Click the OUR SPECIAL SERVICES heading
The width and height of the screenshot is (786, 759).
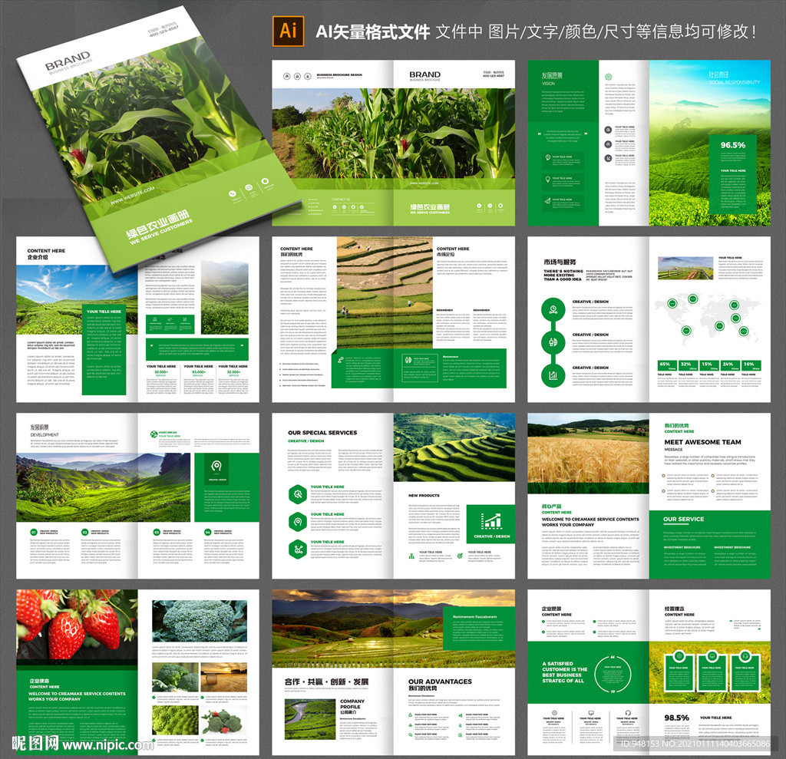coord(322,433)
